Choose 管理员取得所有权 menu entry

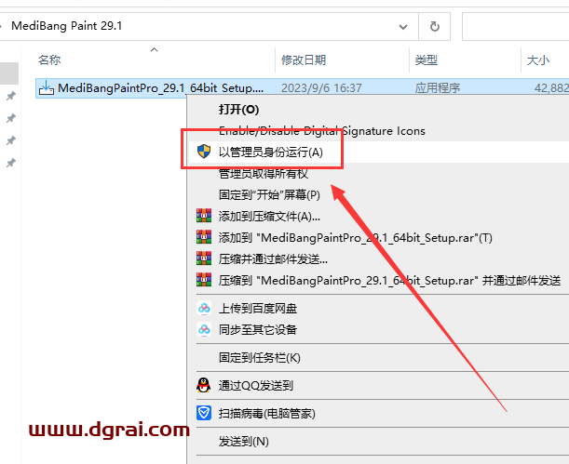click(x=378, y=174)
